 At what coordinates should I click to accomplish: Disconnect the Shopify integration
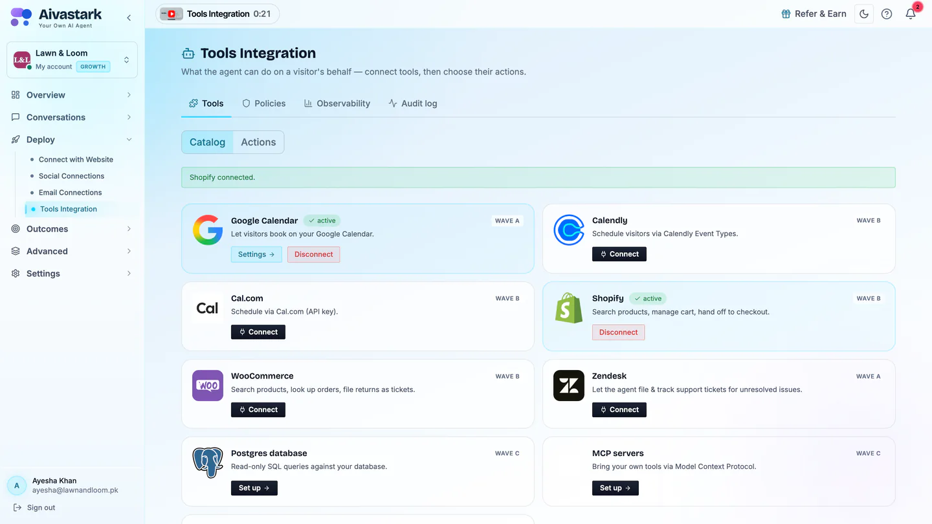pyautogui.click(x=619, y=333)
